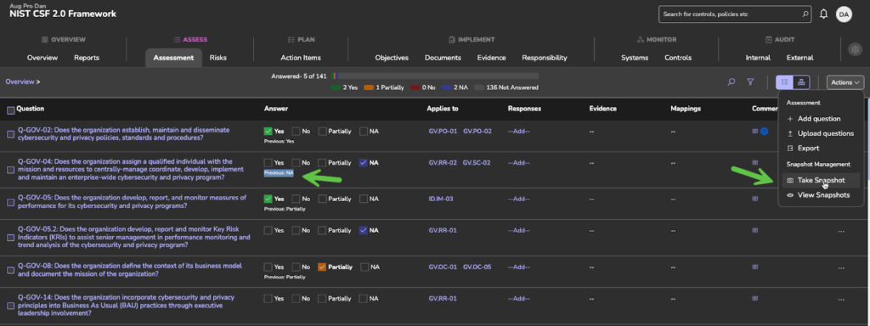Toggle NA checkbox for Q-GOV-05.2

point(364,231)
